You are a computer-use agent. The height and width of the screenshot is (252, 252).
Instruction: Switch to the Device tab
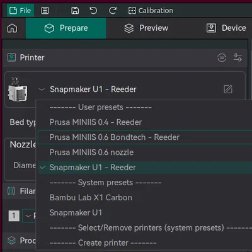pyautogui.click(x=226, y=28)
